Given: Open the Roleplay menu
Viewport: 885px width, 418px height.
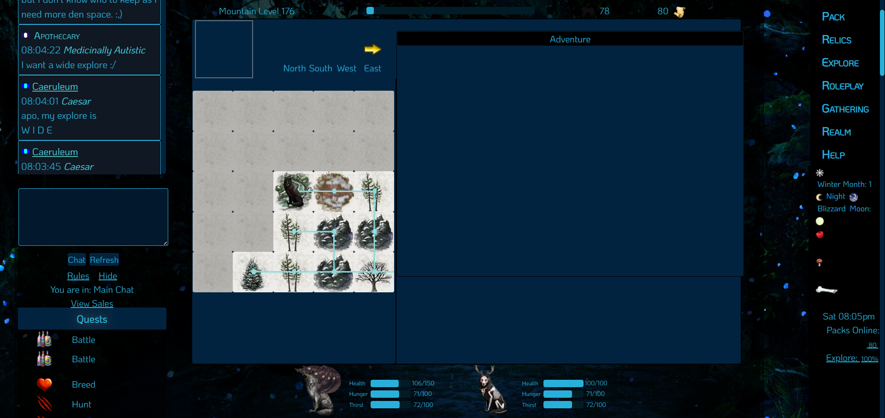Looking at the screenshot, I should coord(843,86).
